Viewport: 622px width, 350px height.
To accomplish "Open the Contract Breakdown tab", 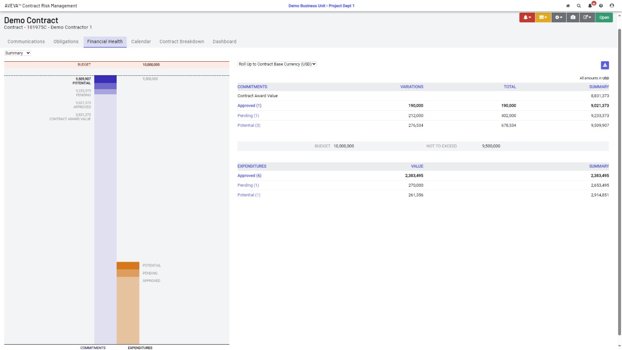I will [x=182, y=42].
